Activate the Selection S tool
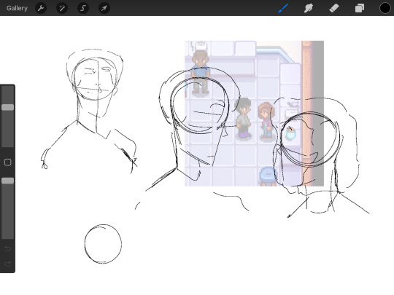The image size is (394, 295). [x=83, y=8]
